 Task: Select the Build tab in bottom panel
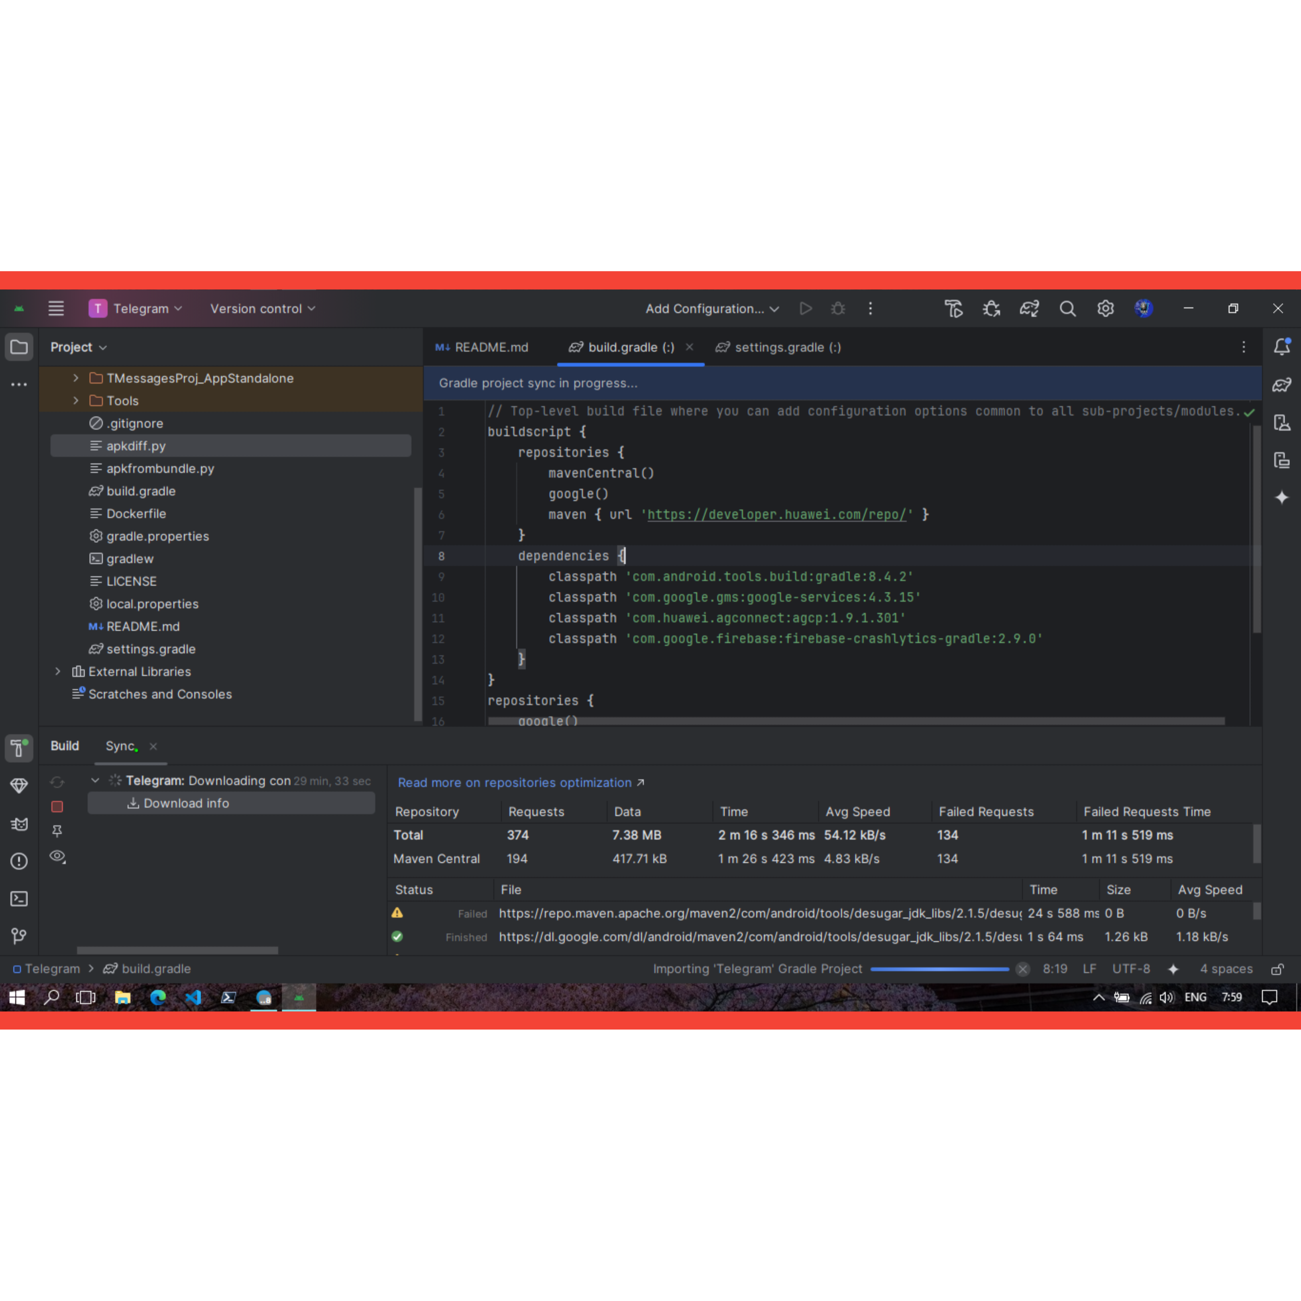point(65,746)
